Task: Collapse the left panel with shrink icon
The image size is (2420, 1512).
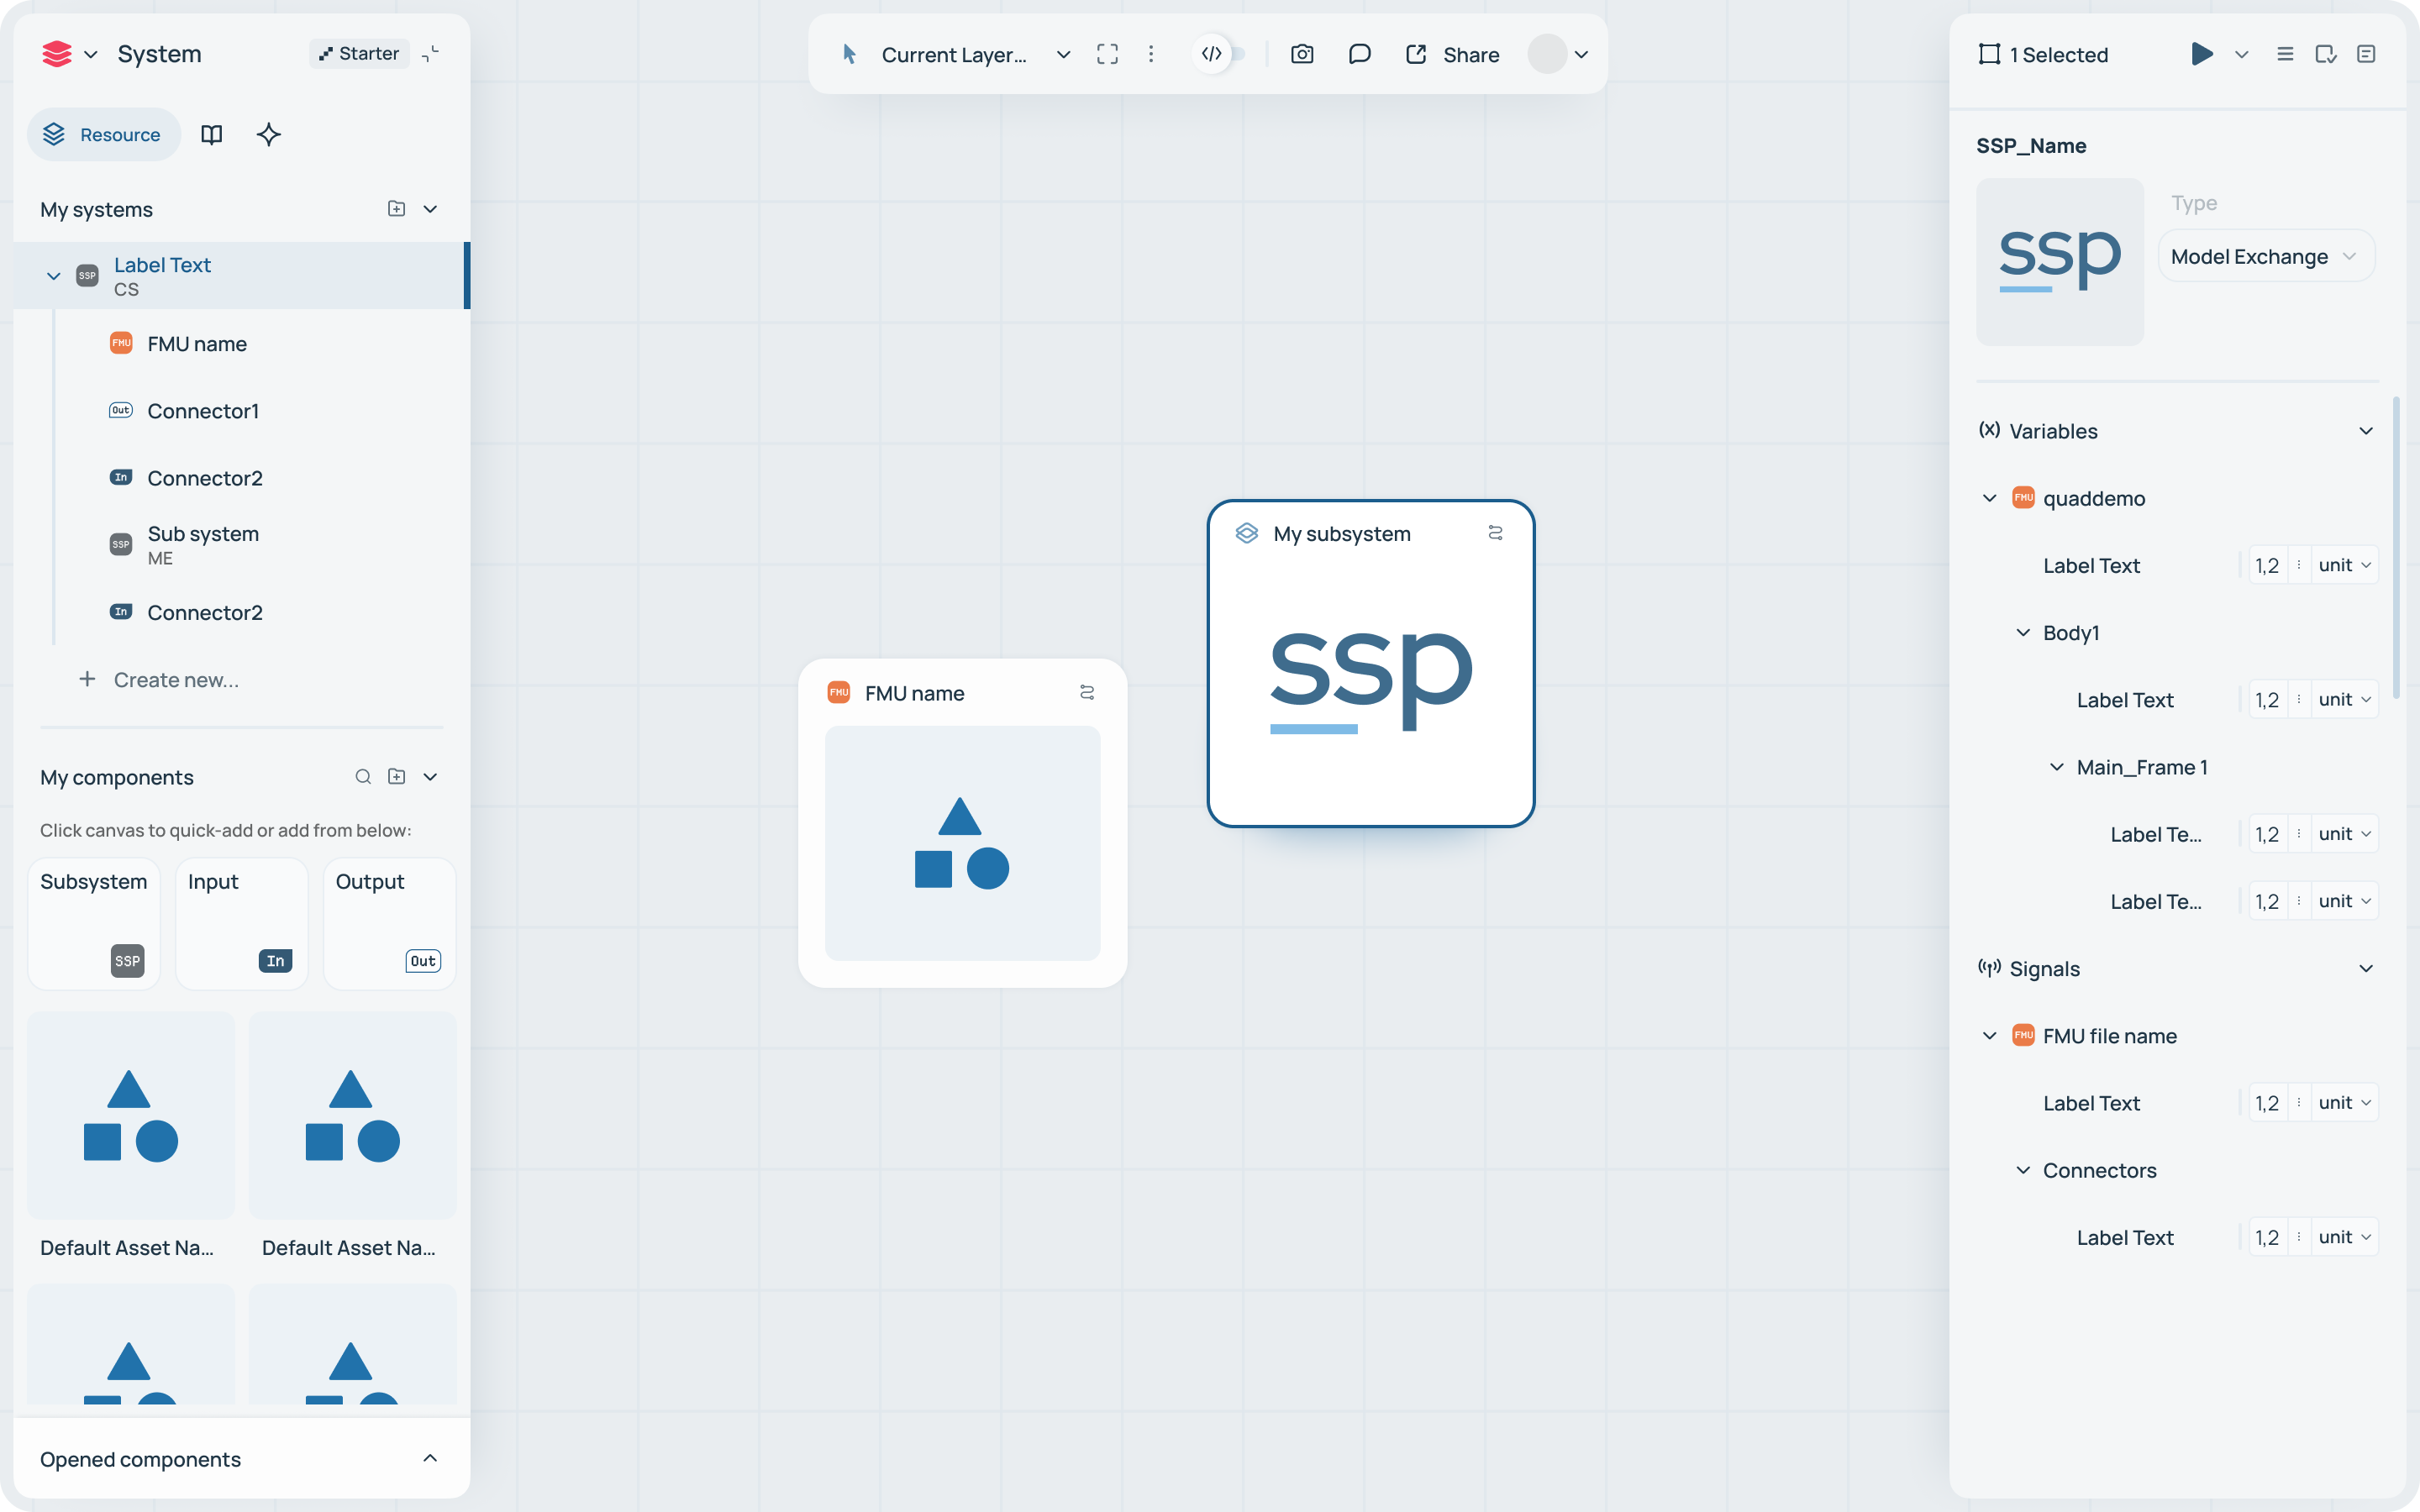Action: [431, 54]
